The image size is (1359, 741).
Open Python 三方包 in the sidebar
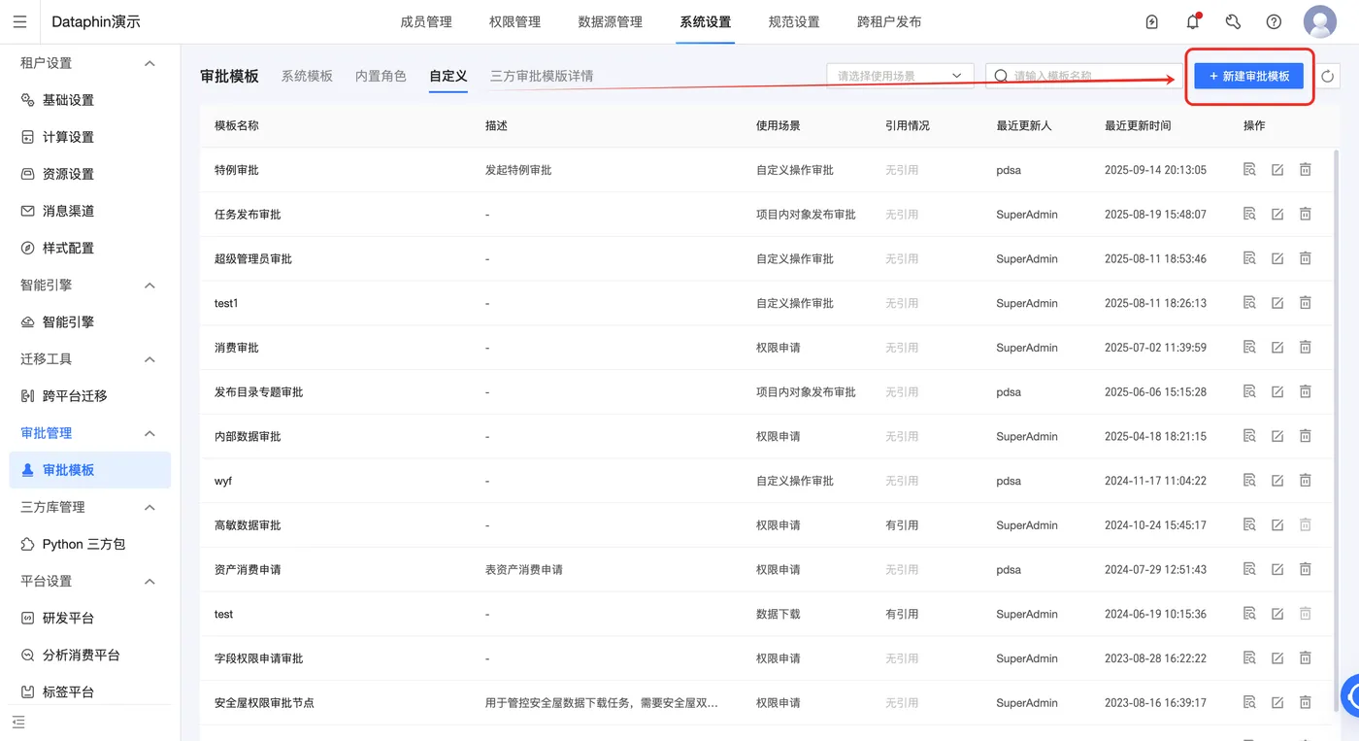pos(83,544)
